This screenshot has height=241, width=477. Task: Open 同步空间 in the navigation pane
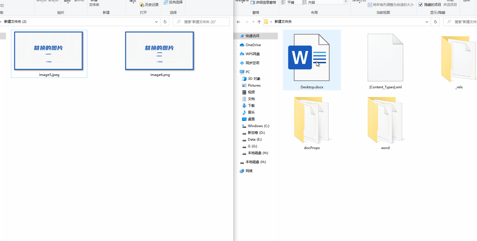coord(252,63)
